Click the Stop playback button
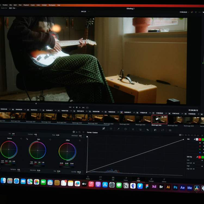Viewport: 204px width, 204px height. [x=77, y=107]
